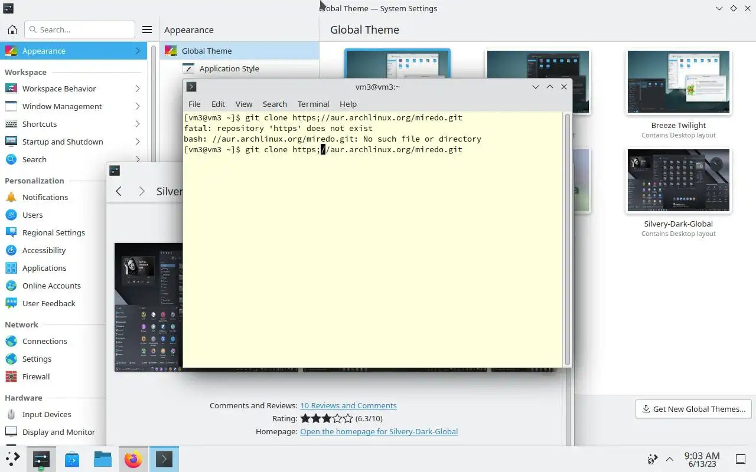756x472 pixels.
Task: Expand Startup and Shutdown chevron
Action: pos(138,142)
